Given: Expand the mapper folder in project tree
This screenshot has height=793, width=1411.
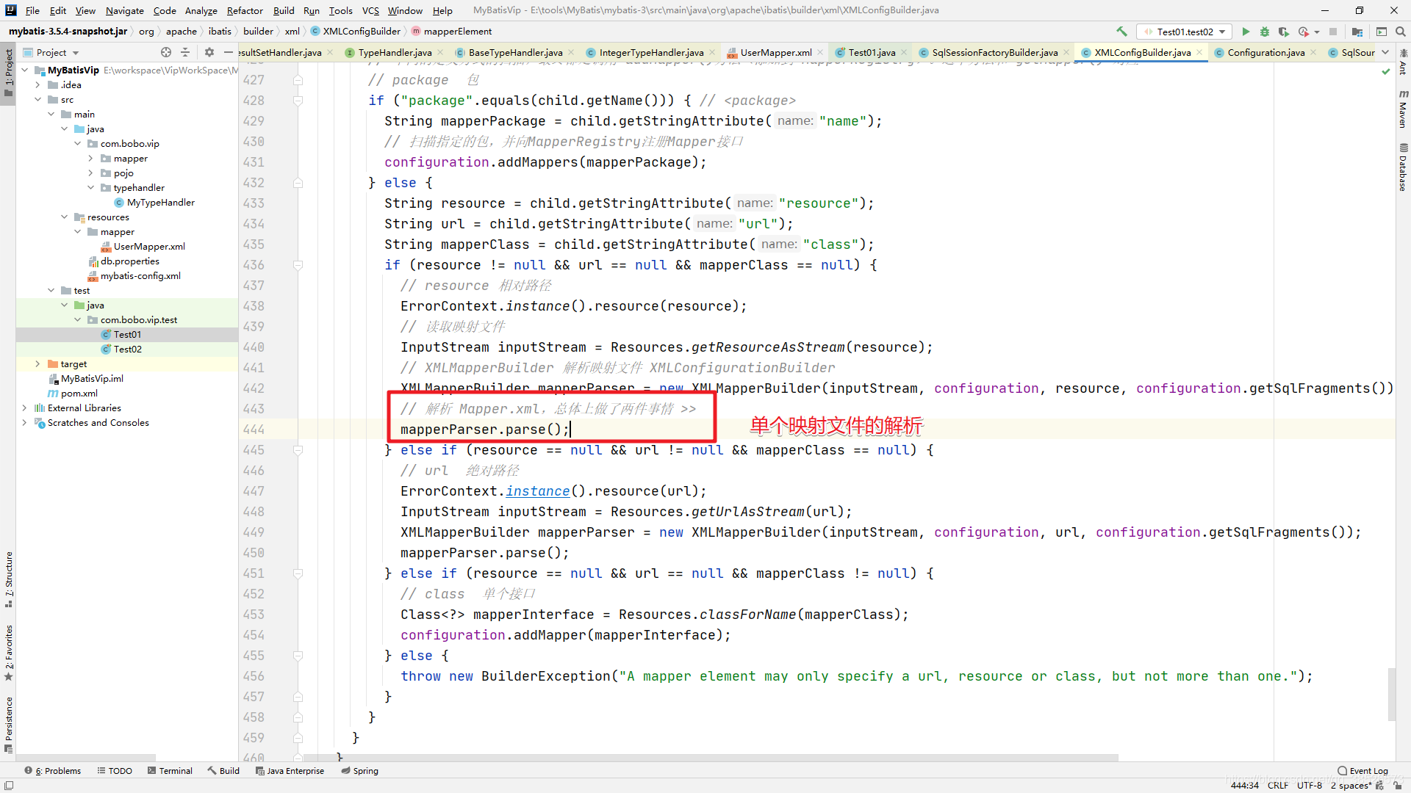Looking at the screenshot, I should pos(91,158).
